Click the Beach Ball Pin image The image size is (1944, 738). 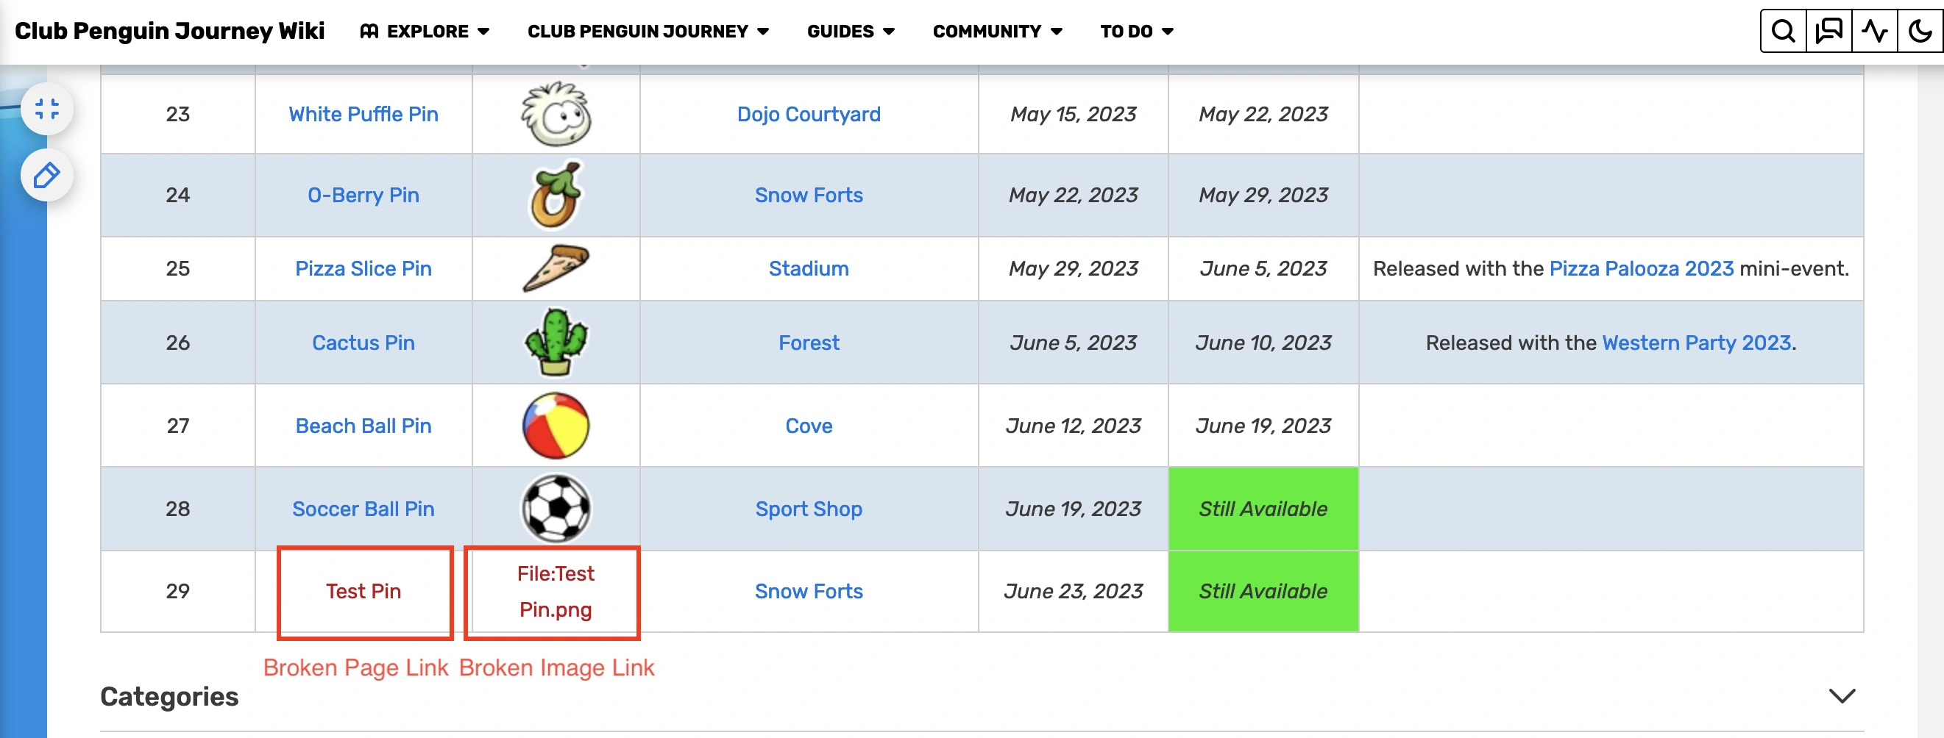pos(556,426)
